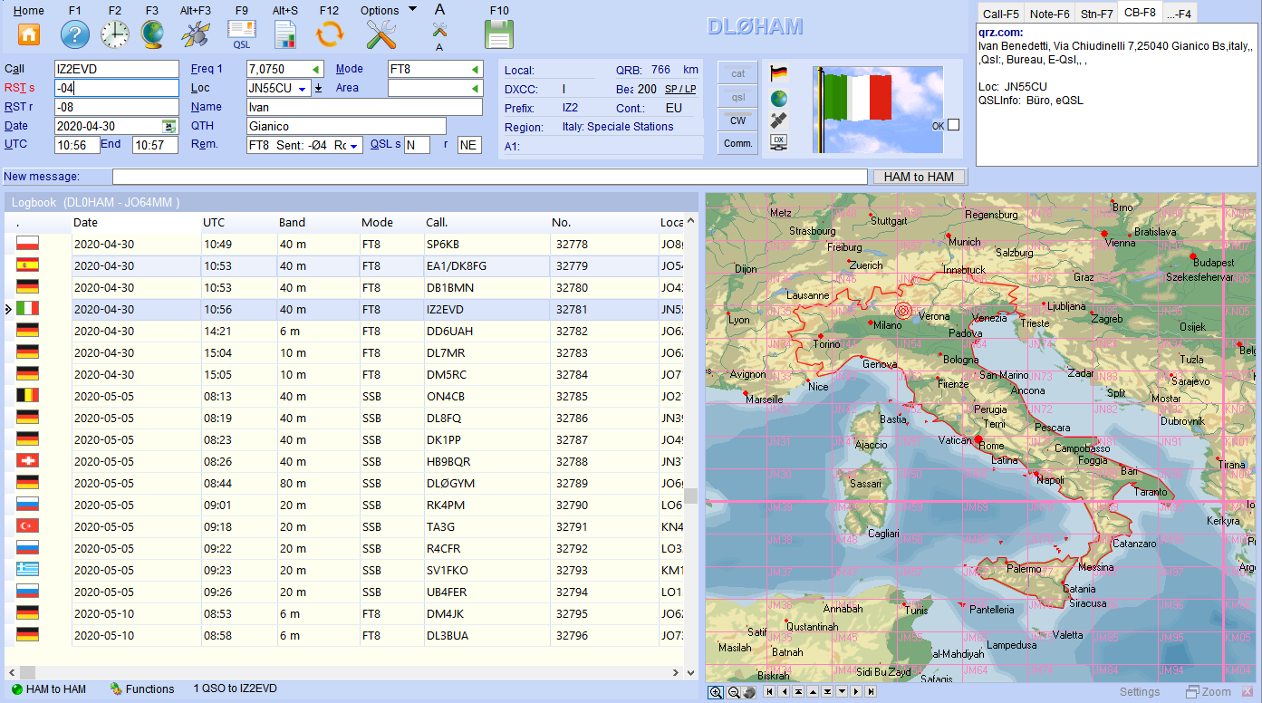
Task: Open the Options wrench and screwdriver icon
Action: 381,34
